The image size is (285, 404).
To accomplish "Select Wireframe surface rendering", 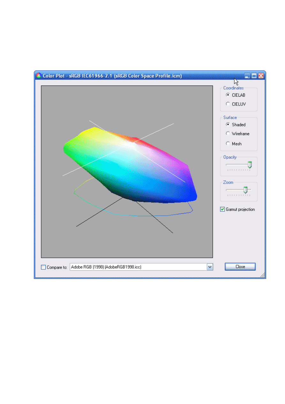I will (x=228, y=134).
